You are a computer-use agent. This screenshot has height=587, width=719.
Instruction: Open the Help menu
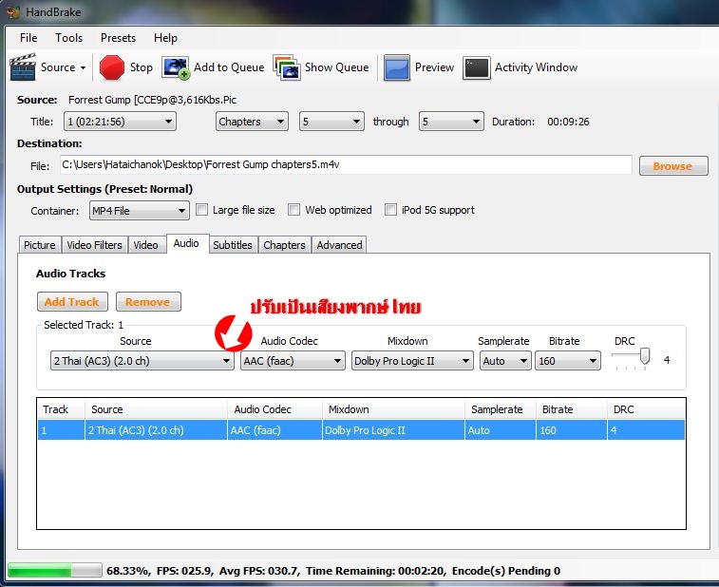(165, 38)
